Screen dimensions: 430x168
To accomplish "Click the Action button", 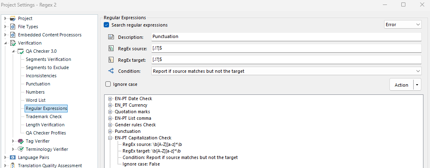I will [x=401, y=85].
